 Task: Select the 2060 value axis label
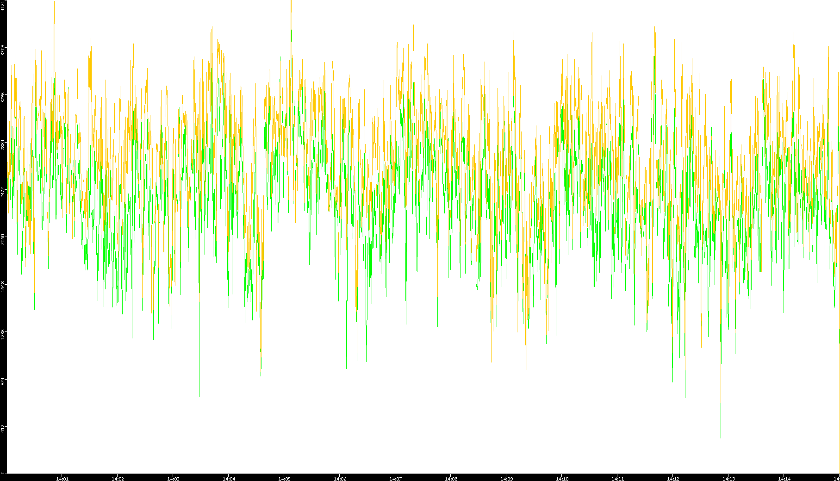point(3,239)
